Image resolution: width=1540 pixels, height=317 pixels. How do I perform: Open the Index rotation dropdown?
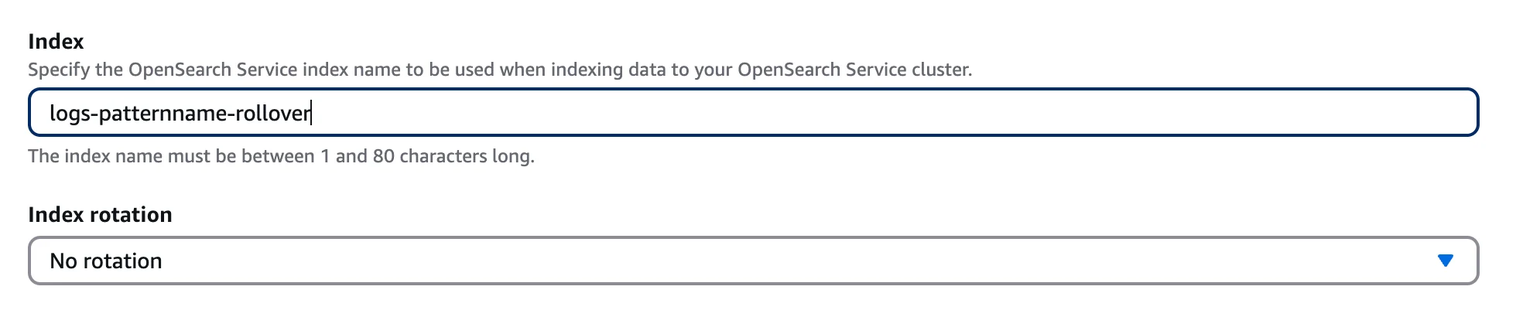point(752,261)
